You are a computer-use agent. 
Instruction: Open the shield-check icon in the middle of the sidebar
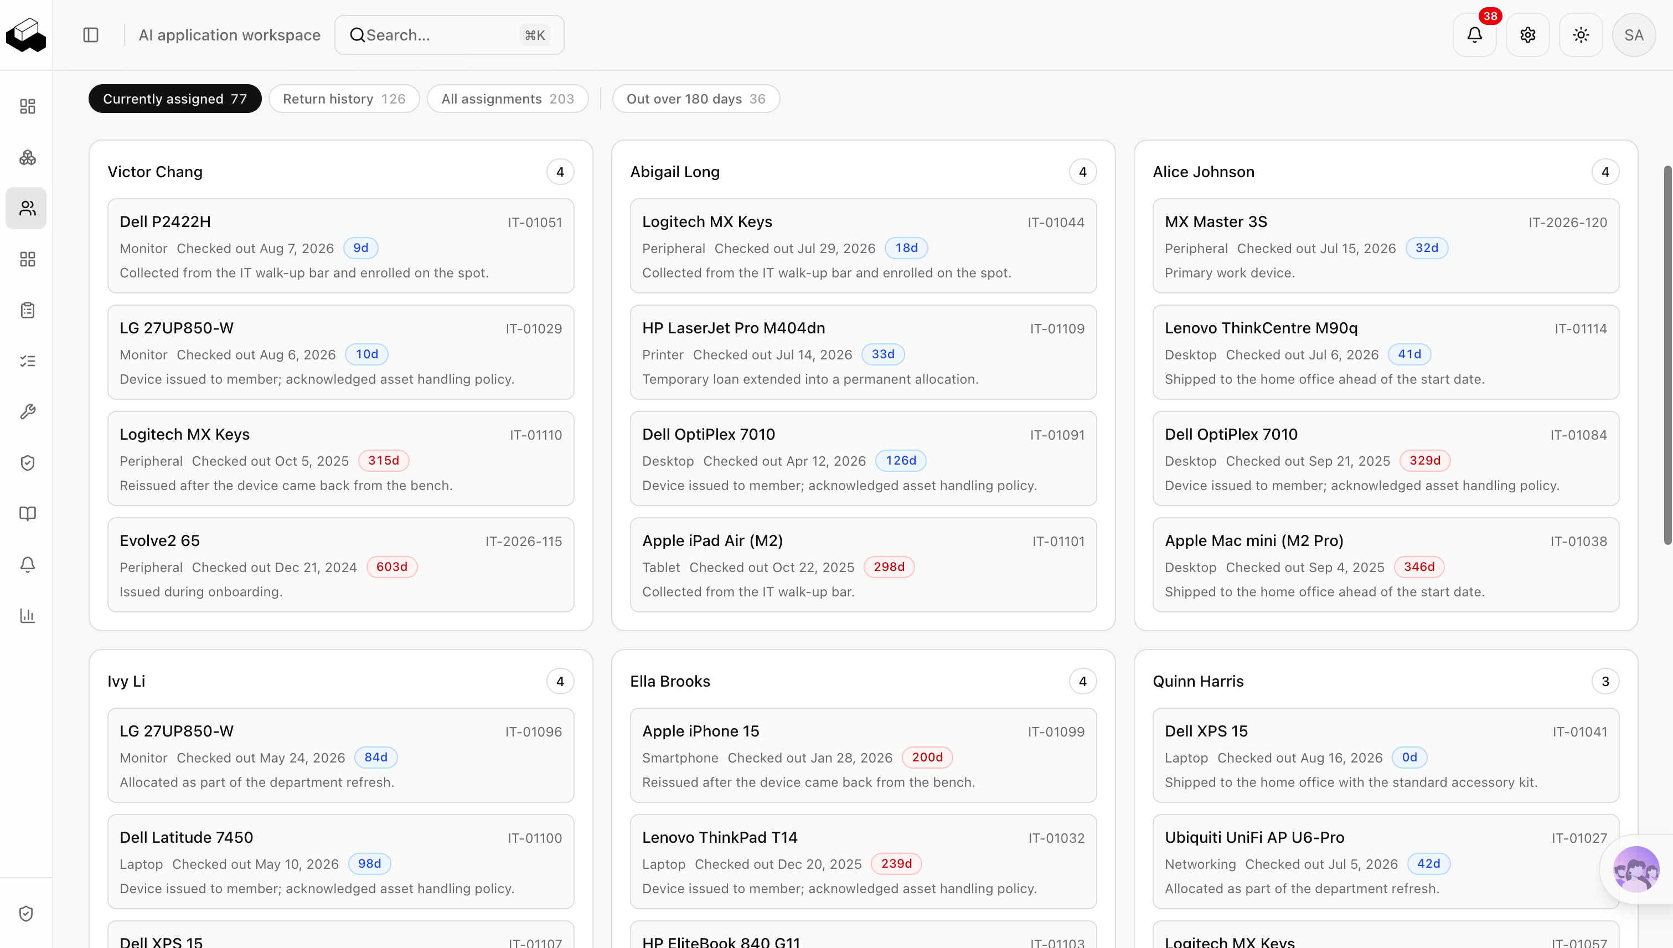tap(27, 463)
